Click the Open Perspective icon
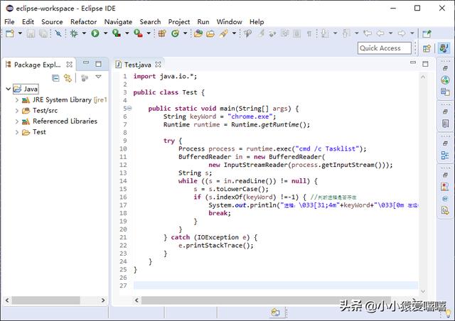455x321 pixels. pyautogui.click(x=427, y=48)
